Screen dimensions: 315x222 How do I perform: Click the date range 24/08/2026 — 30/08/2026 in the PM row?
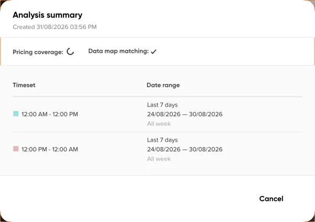[x=185, y=149]
